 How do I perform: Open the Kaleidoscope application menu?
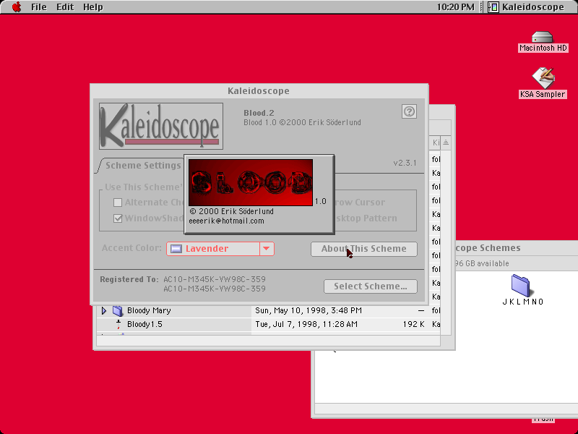pos(526,7)
